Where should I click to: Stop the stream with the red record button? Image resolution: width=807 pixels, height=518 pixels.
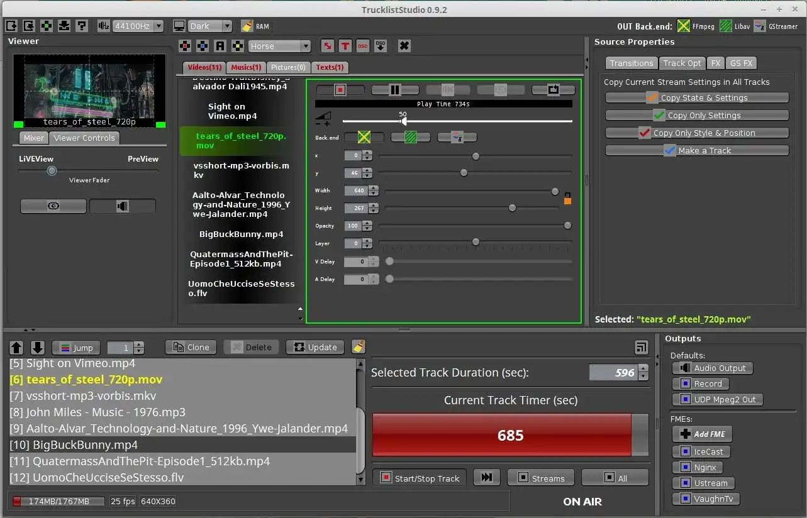tap(340, 90)
